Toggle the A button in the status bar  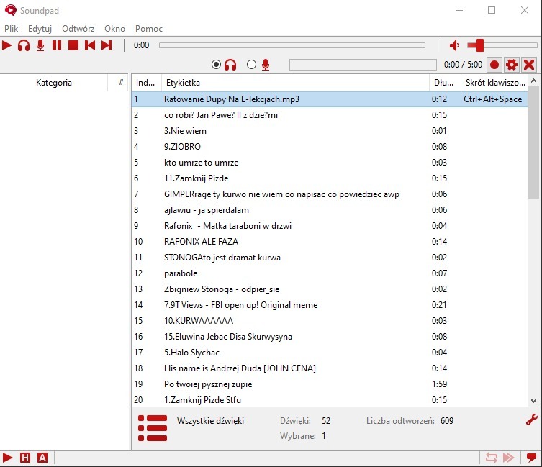click(x=42, y=458)
